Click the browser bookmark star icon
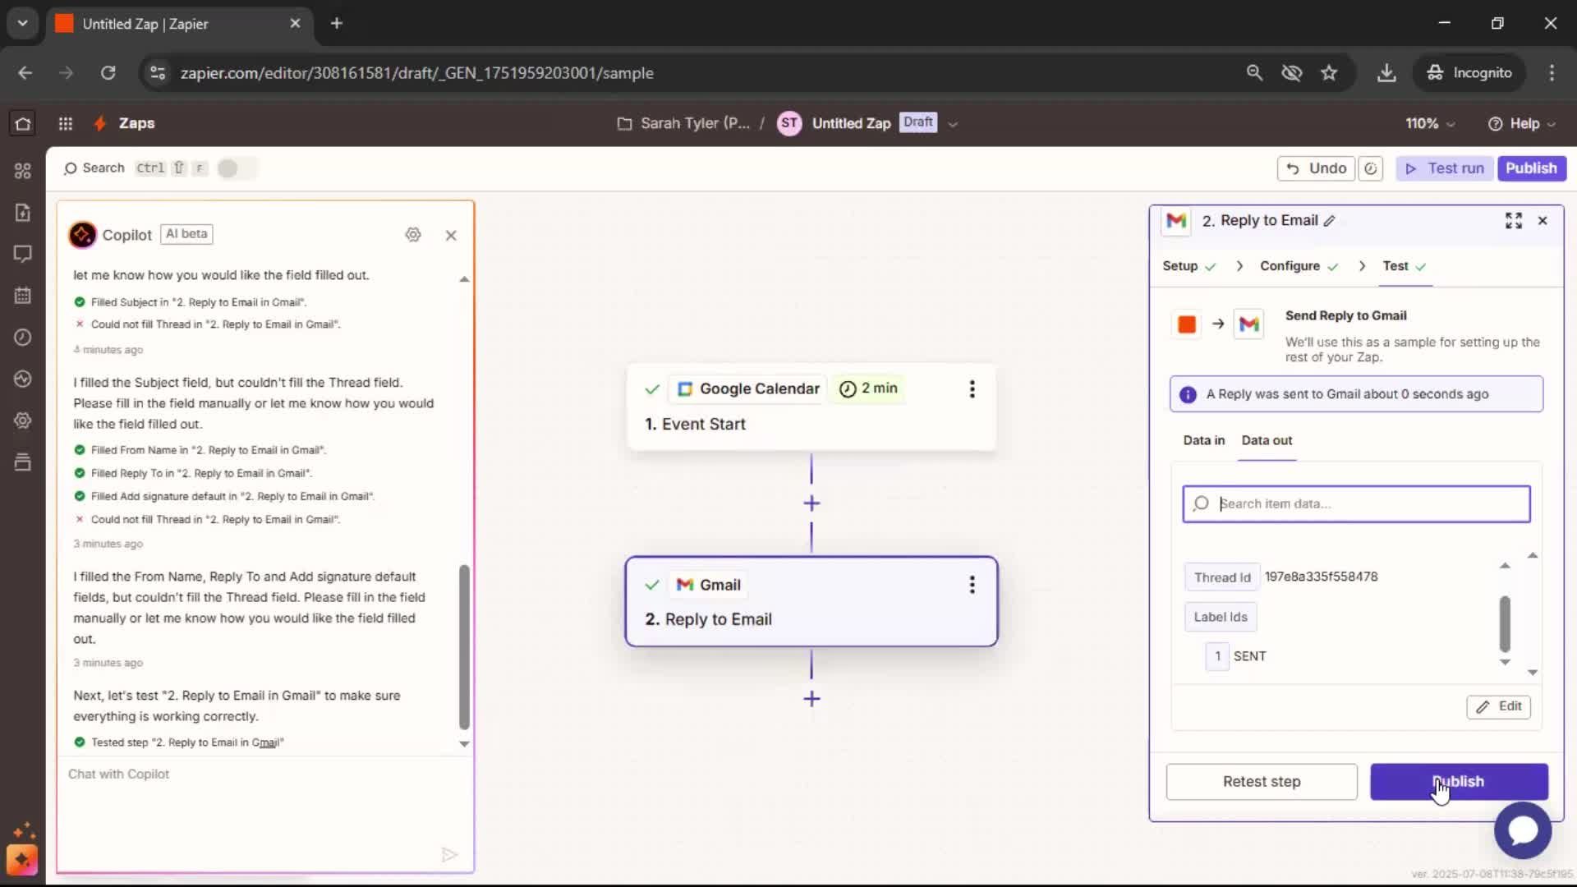 (1329, 73)
